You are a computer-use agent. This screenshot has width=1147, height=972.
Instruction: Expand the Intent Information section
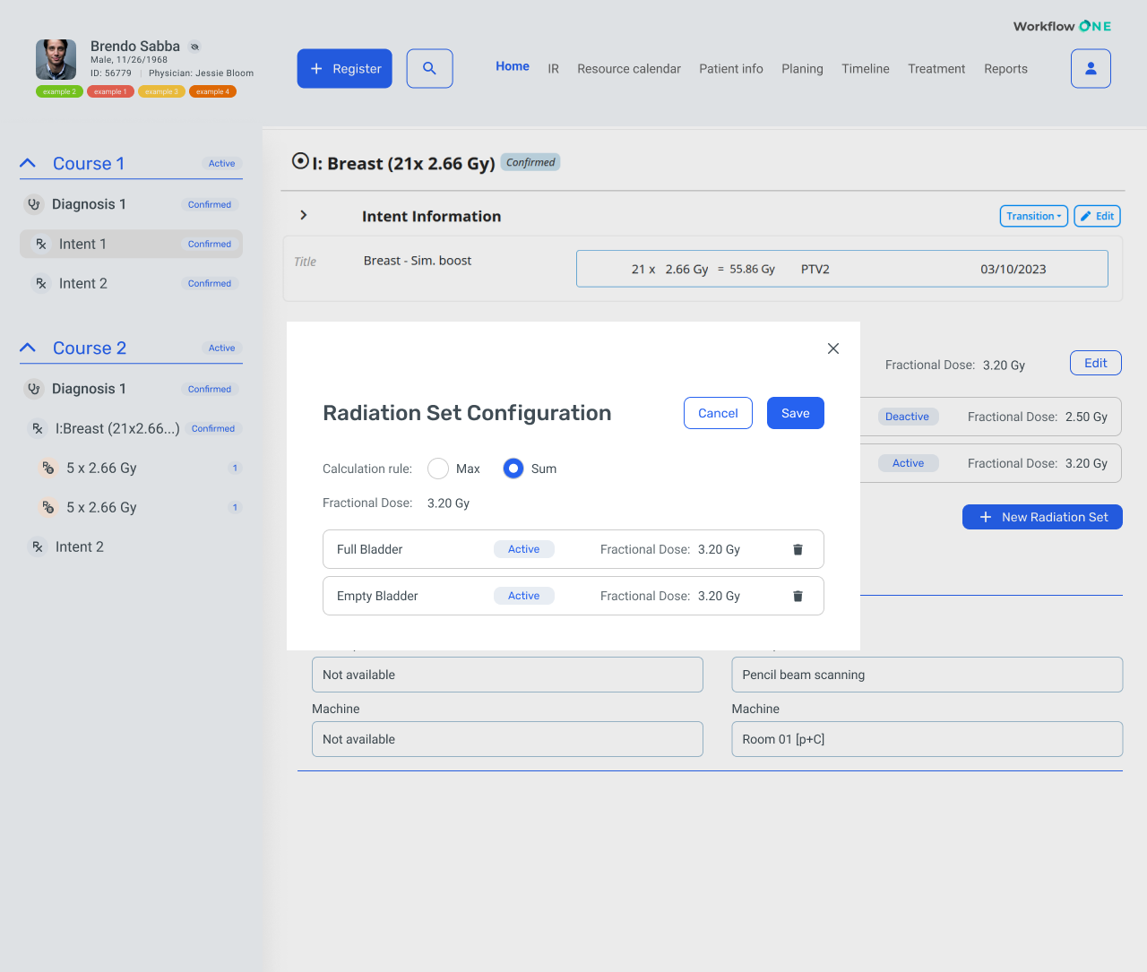coord(304,215)
